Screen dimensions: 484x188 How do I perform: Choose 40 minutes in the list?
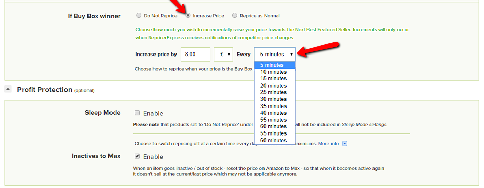click(x=275, y=113)
